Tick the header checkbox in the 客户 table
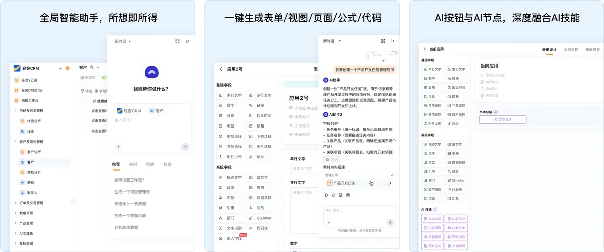The height and width of the screenshot is (252, 604). click(83, 101)
